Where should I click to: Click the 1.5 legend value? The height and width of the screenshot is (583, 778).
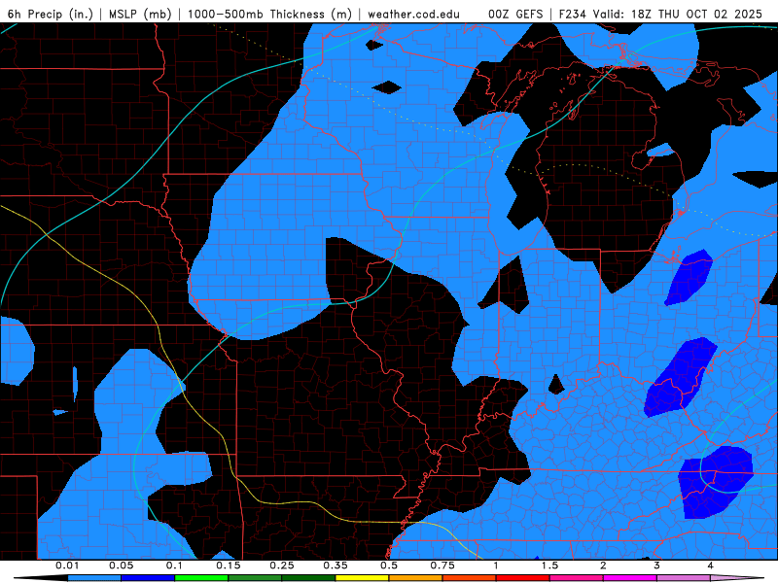tap(549, 566)
